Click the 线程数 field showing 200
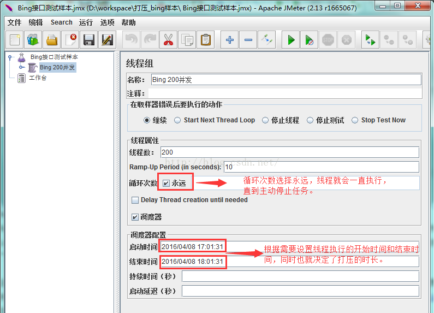The image size is (434, 313). 289,152
